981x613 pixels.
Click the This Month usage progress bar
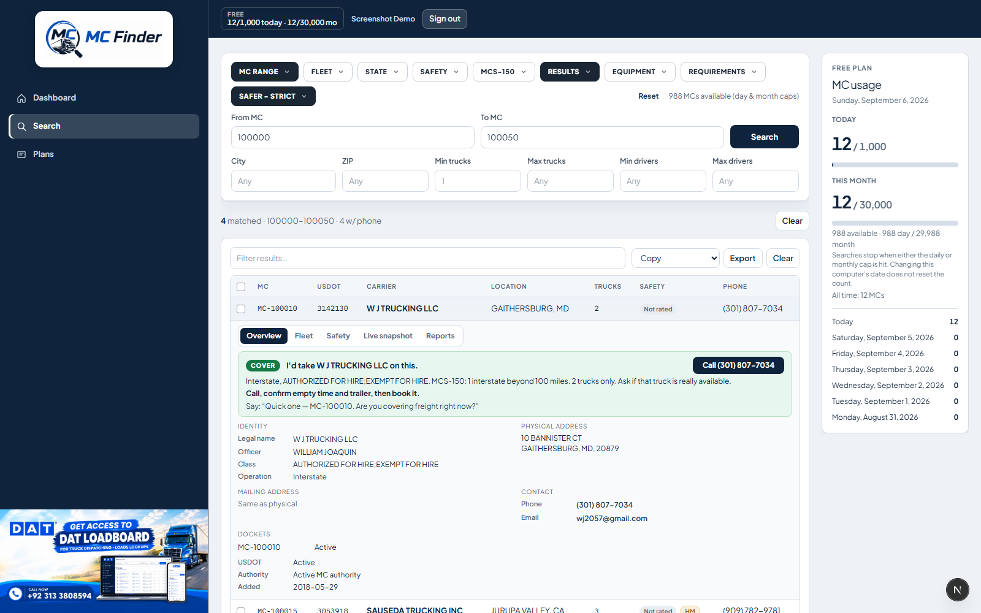(895, 223)
